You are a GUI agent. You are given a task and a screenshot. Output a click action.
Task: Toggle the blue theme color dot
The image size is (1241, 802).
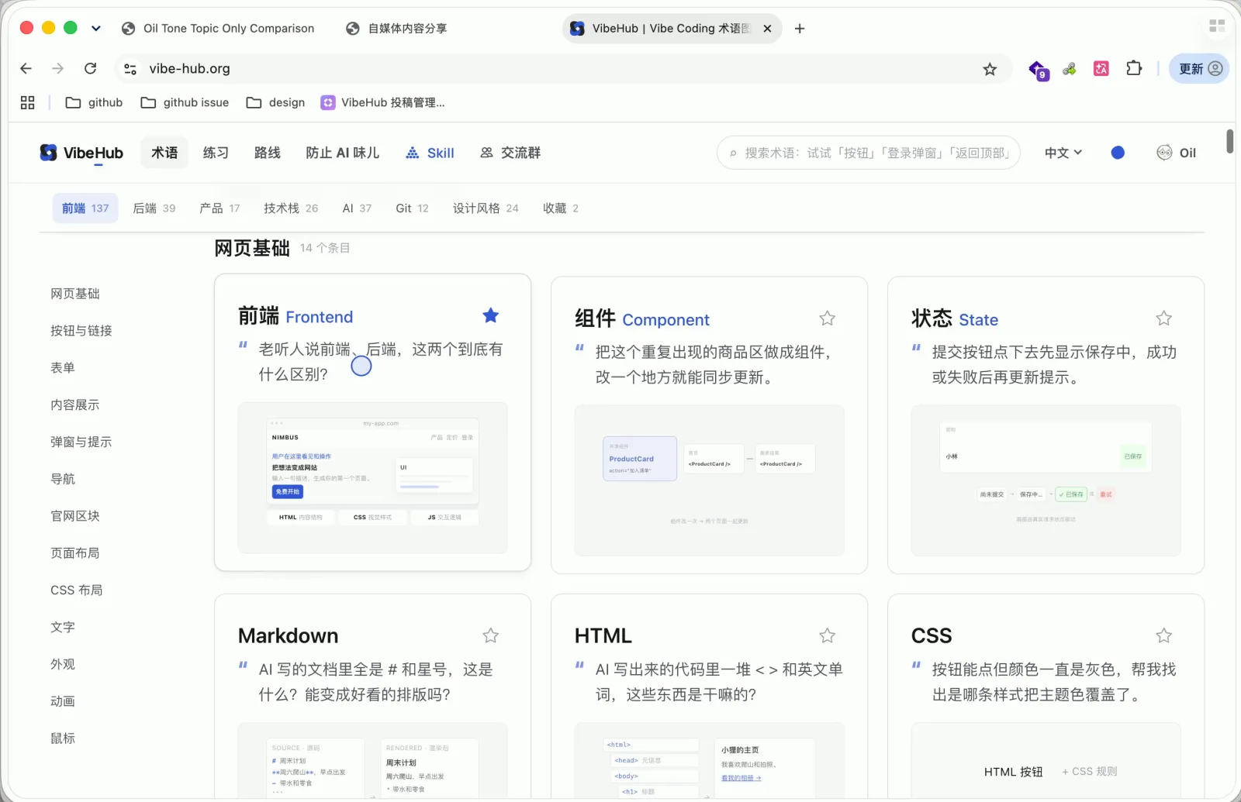click(x=1118, y=153)
